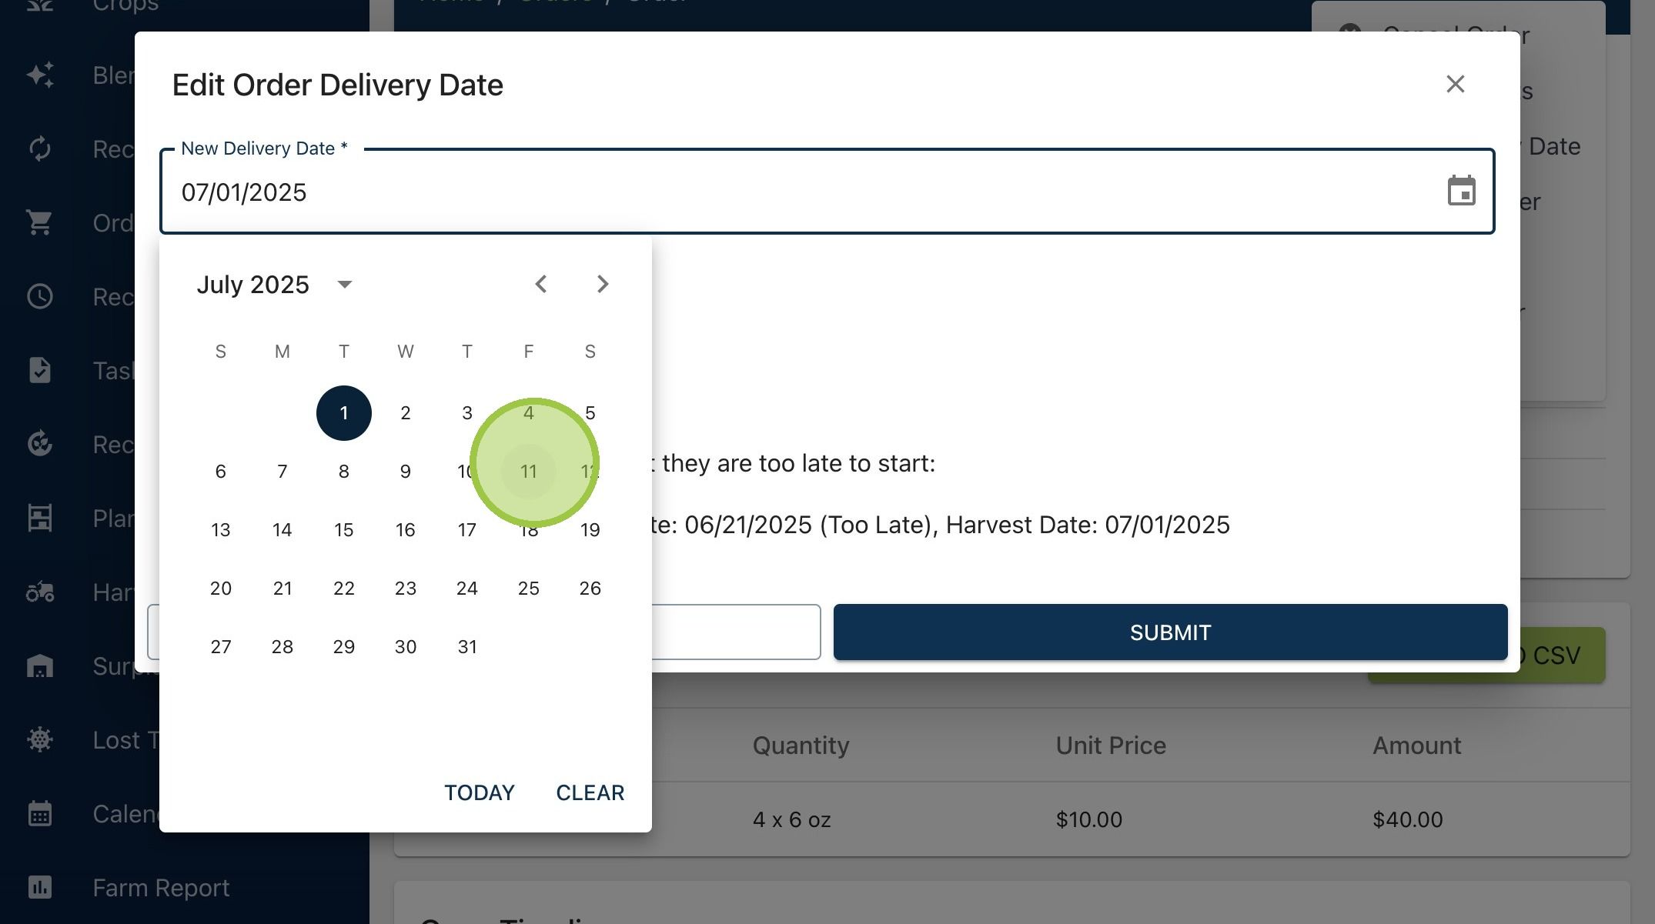Open the Tasks checklist sidebar icon
Viewport: 1655px width, 924px height.
coord(40,370)
